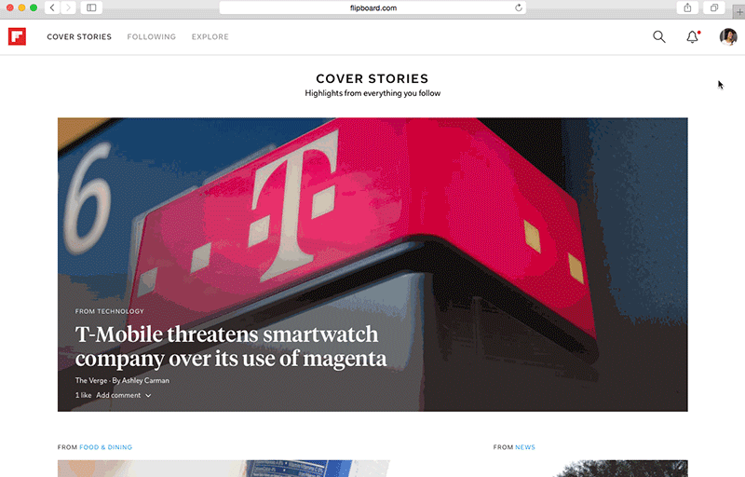Viewport: 745px width, 477px height.
Task: Click the flipboard.com address bar
Action: tap(373, 7)
